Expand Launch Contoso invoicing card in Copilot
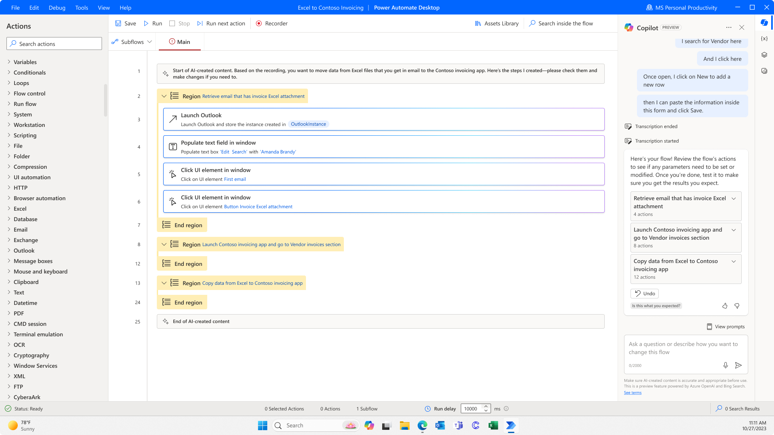The height and width of the screenshot is (435, 774). click(734, 230)
